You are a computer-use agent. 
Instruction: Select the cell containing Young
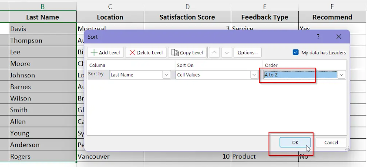click(43, 134)
